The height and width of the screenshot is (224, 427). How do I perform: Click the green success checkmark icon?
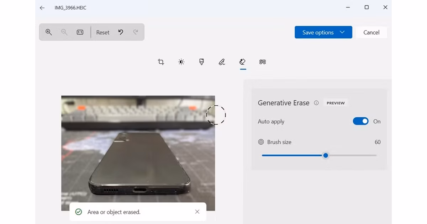click(x=79, y=212)
